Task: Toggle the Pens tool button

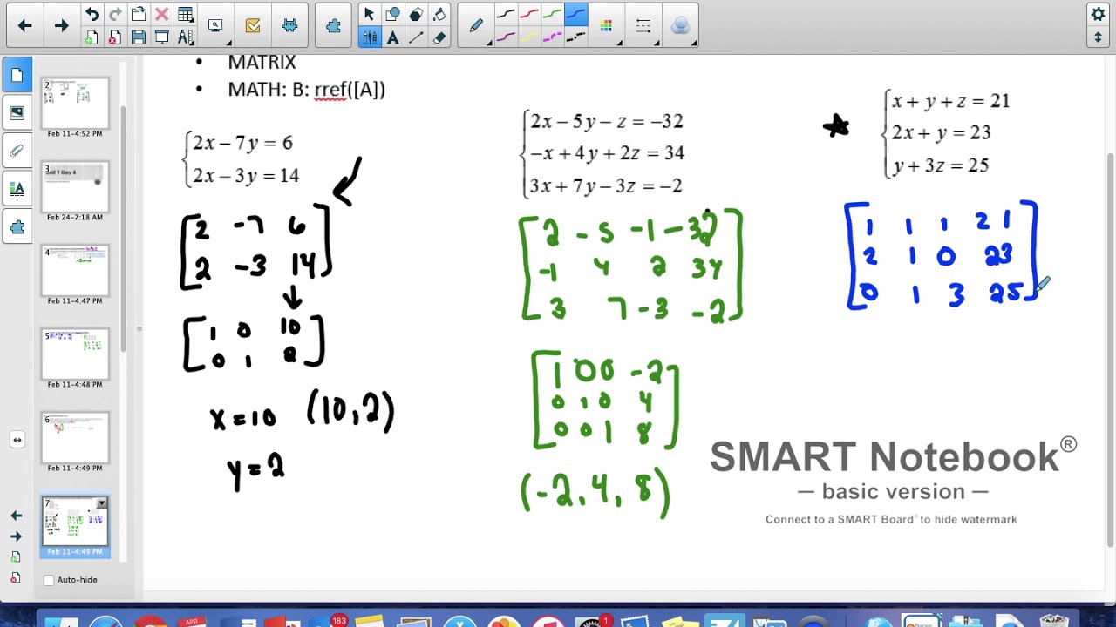Action: click(x=369, y=37)
